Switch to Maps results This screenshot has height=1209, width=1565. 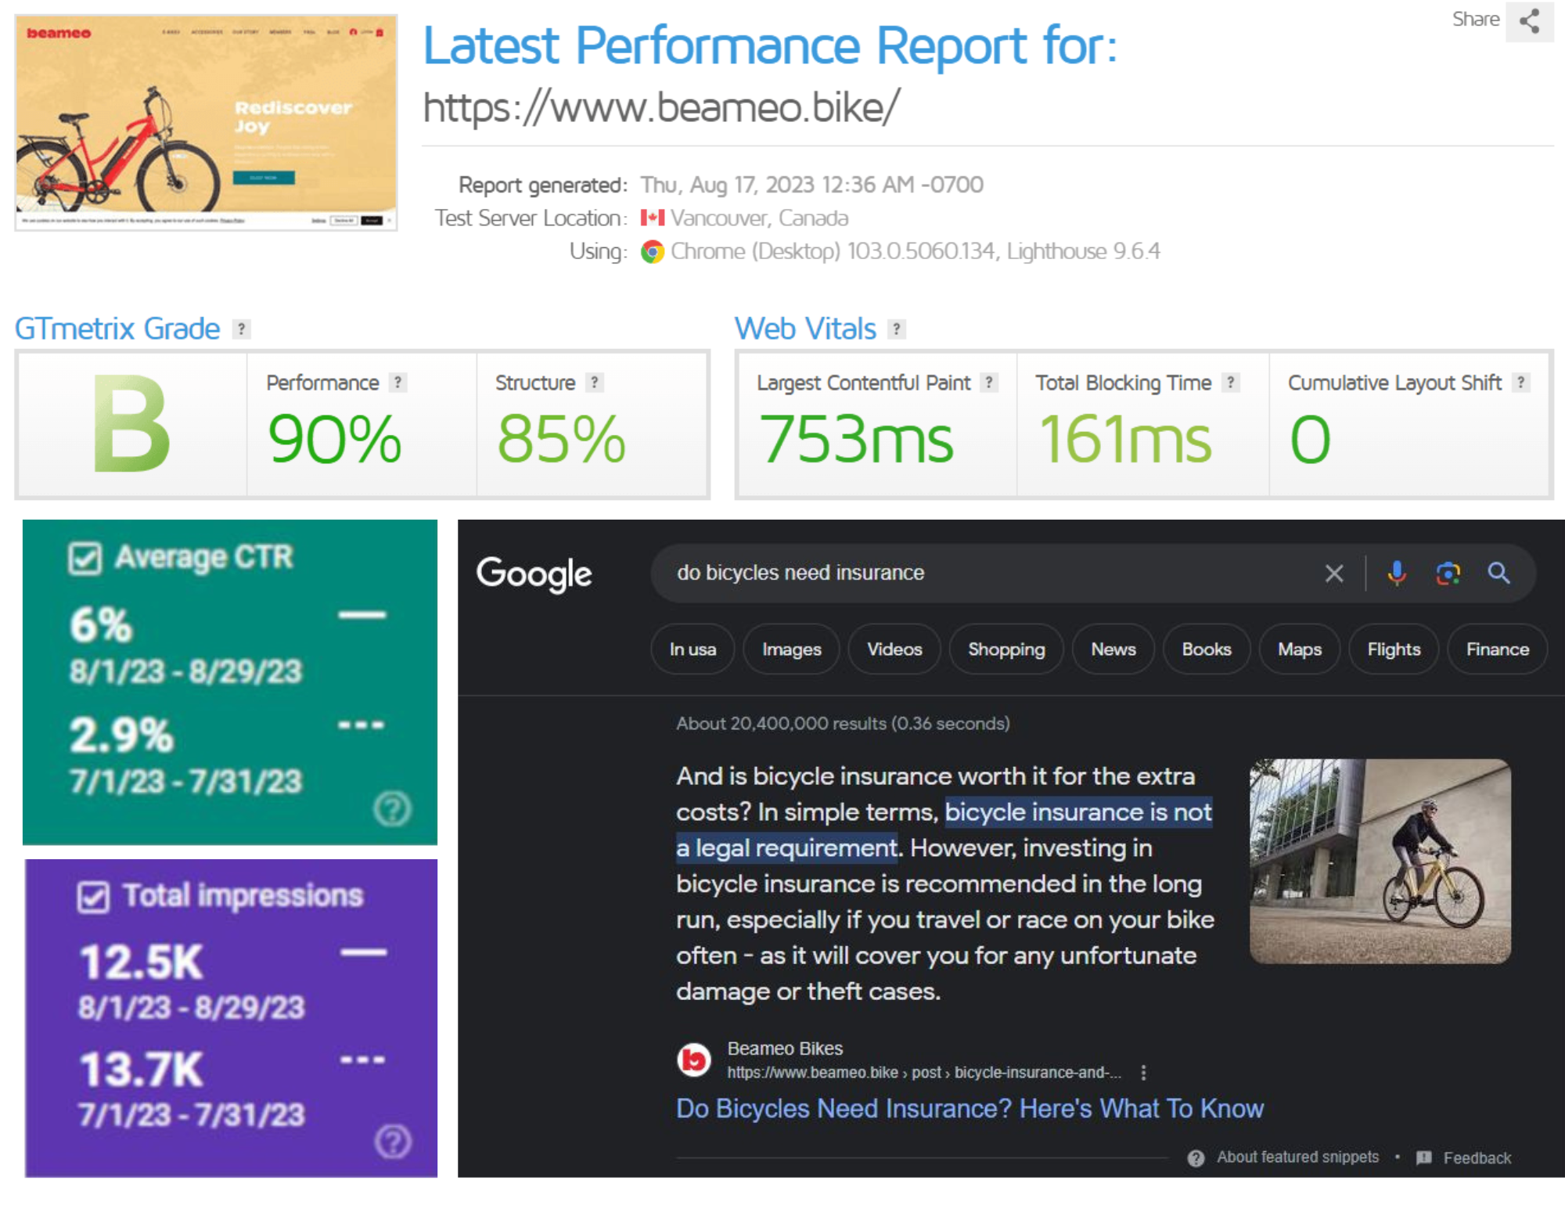click(x=1299, y=649)
